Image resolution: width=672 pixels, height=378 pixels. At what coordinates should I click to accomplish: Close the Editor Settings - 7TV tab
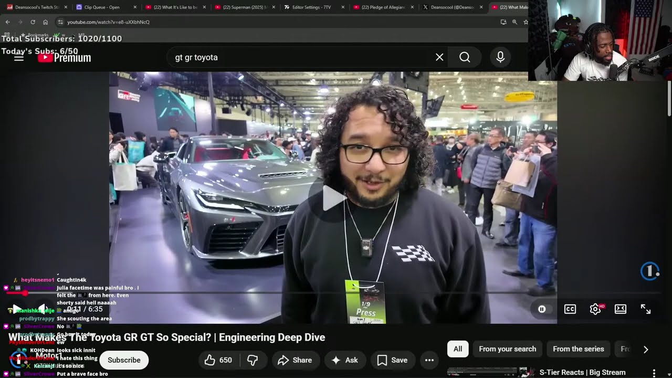pyautogui.click(x=343, y=7)
